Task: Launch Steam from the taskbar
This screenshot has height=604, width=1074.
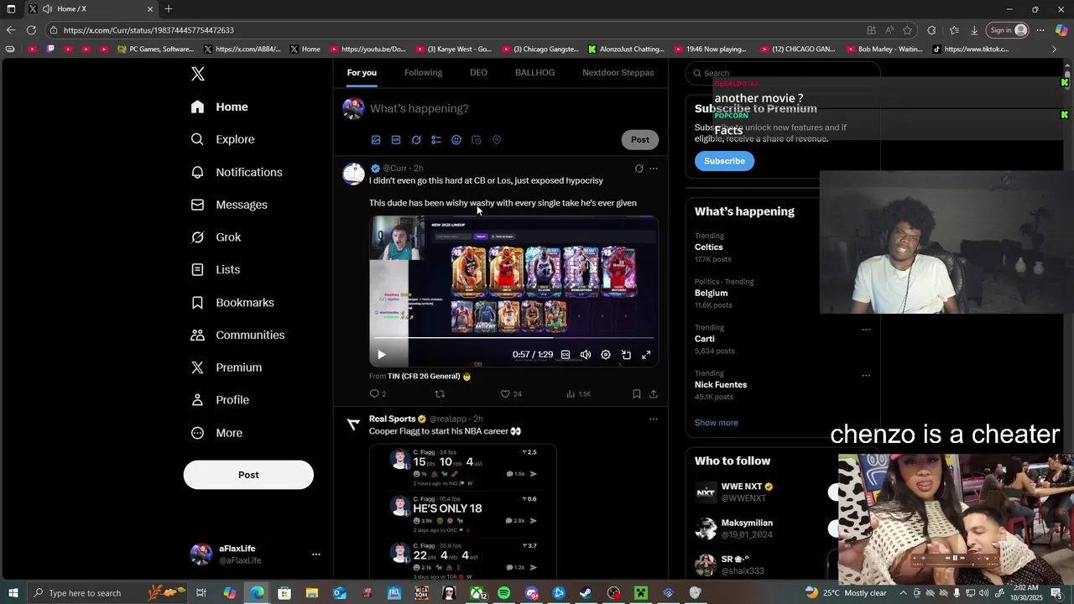Action: pos(586,593)
